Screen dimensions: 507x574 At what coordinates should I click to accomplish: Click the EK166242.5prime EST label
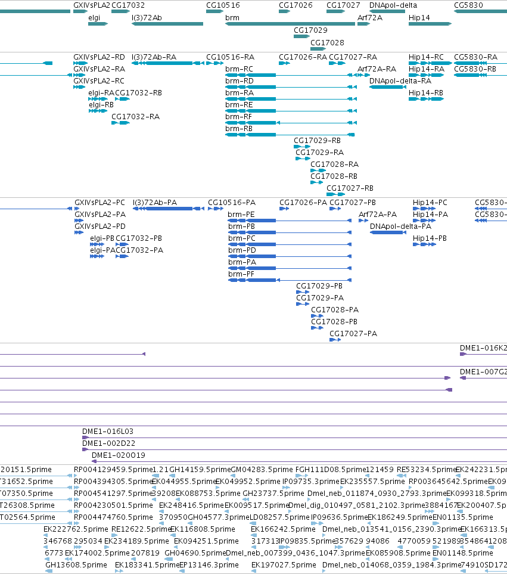[283, 529]
